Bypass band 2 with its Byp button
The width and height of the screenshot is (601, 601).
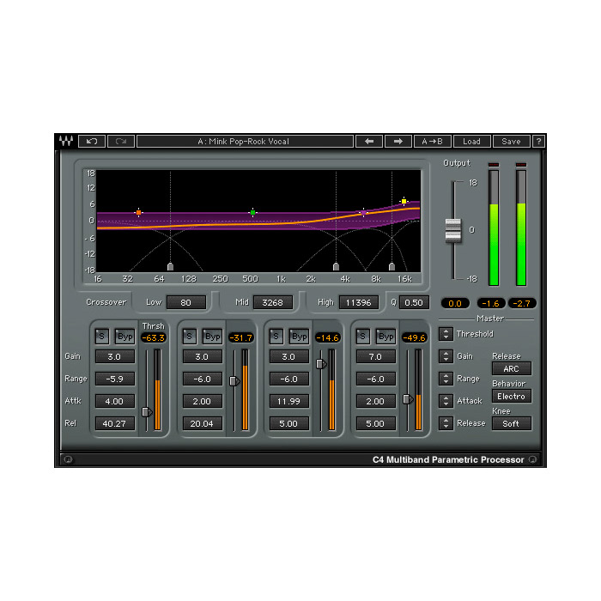(x=212, y=337)
